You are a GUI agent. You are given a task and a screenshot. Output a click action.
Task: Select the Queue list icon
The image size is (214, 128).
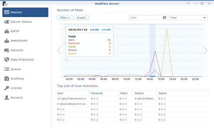[x=6, y=69]
